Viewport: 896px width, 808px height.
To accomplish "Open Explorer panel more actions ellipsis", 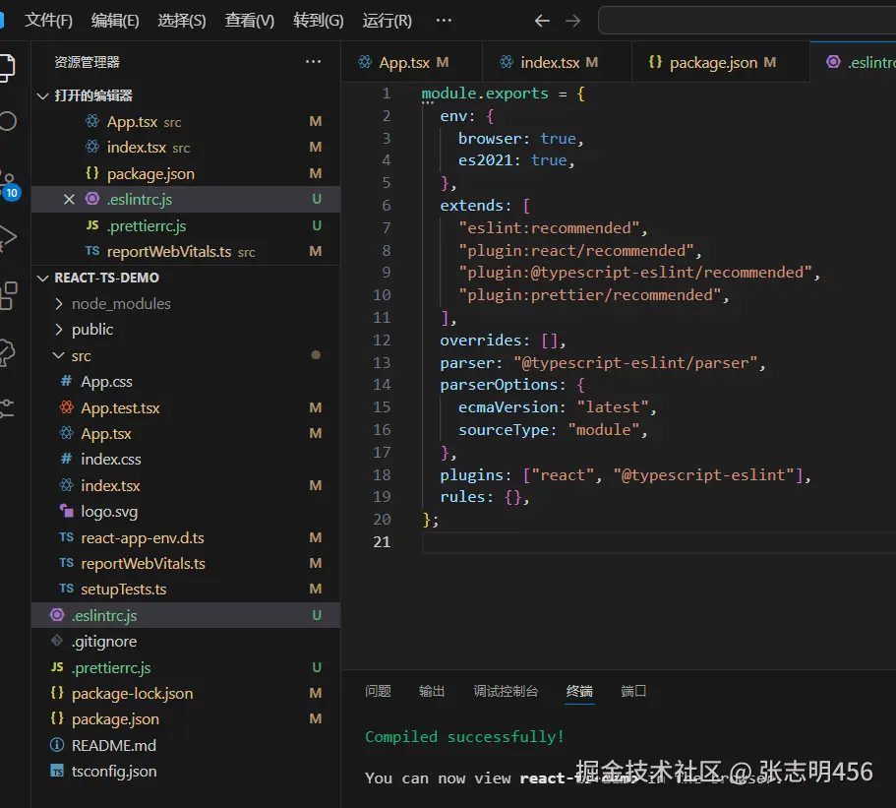I will coord(313,62).
